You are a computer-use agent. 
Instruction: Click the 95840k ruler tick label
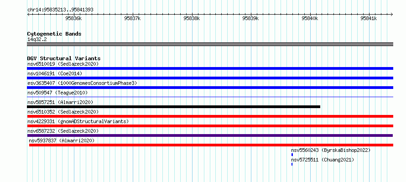pyautogui.click(x=310, y=18)
